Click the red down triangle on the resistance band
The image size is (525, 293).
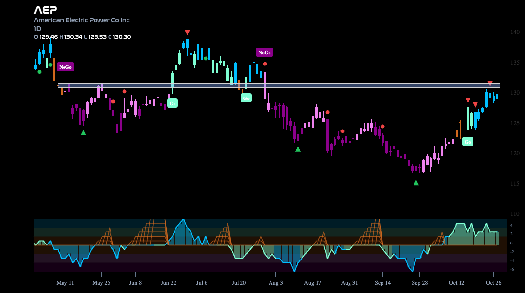coord(490,83)
